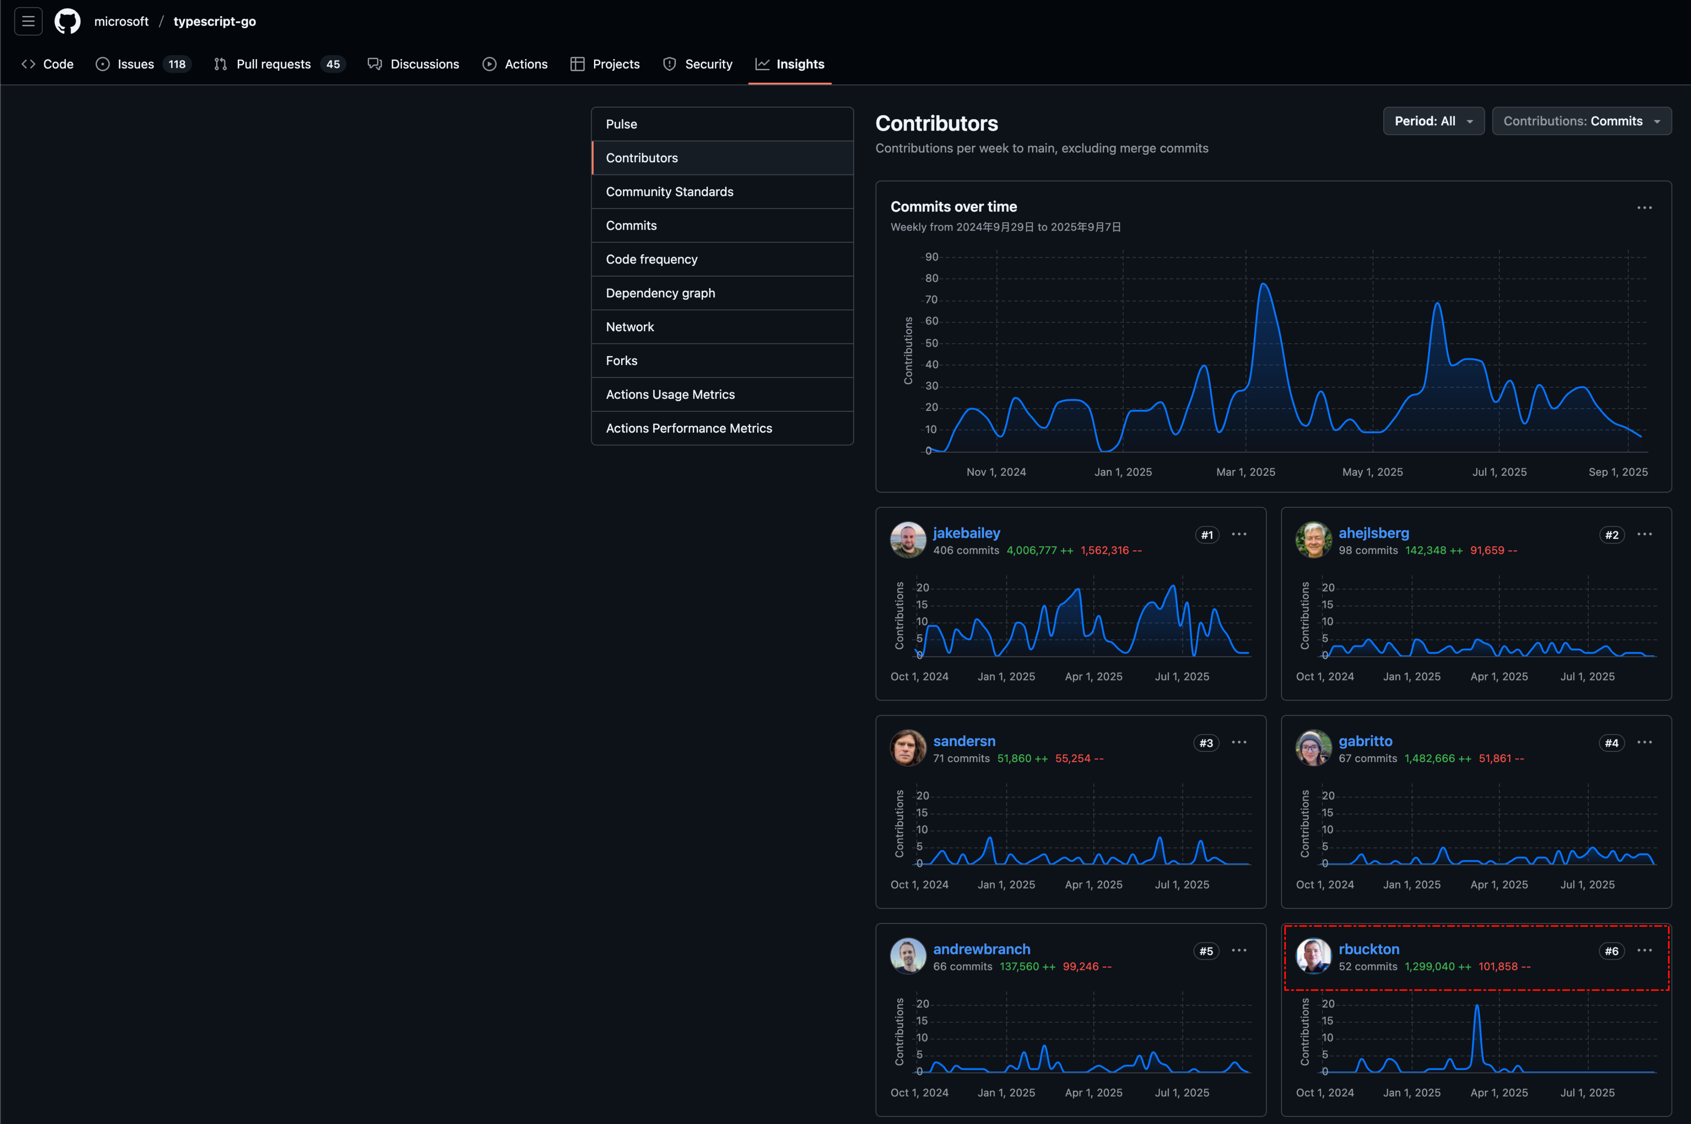The height and width of the screenshot is (1124, 1691).
Task: Open the Pull requests tab
Action: click(279, 64)
